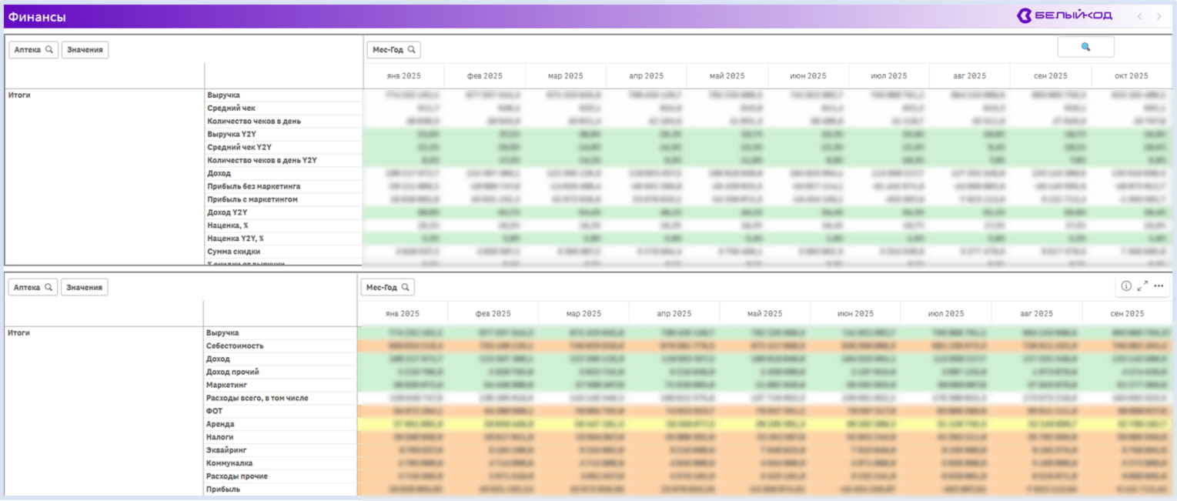1177x501 pixels.
Task: Click search icon in lower Аптека button
Action: pos(48,287)
